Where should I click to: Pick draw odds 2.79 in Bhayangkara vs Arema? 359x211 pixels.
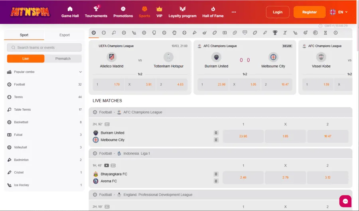(285, 178)
